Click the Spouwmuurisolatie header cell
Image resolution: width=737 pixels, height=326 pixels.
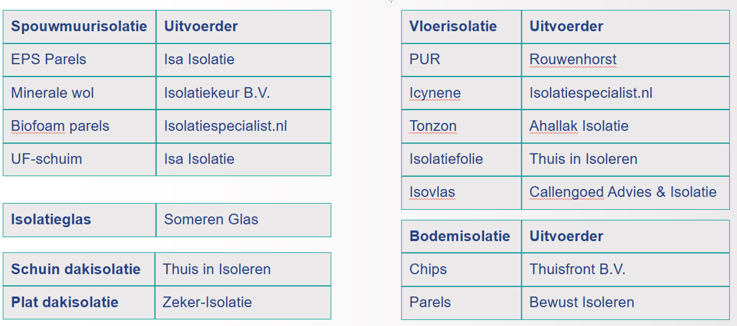(x=79, y=27)
